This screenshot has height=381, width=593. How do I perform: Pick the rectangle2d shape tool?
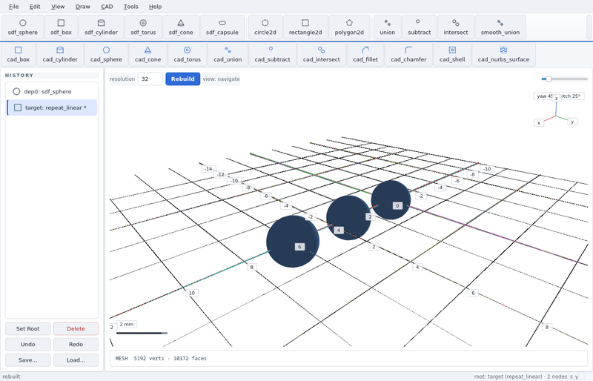click(x=305, y=27)
